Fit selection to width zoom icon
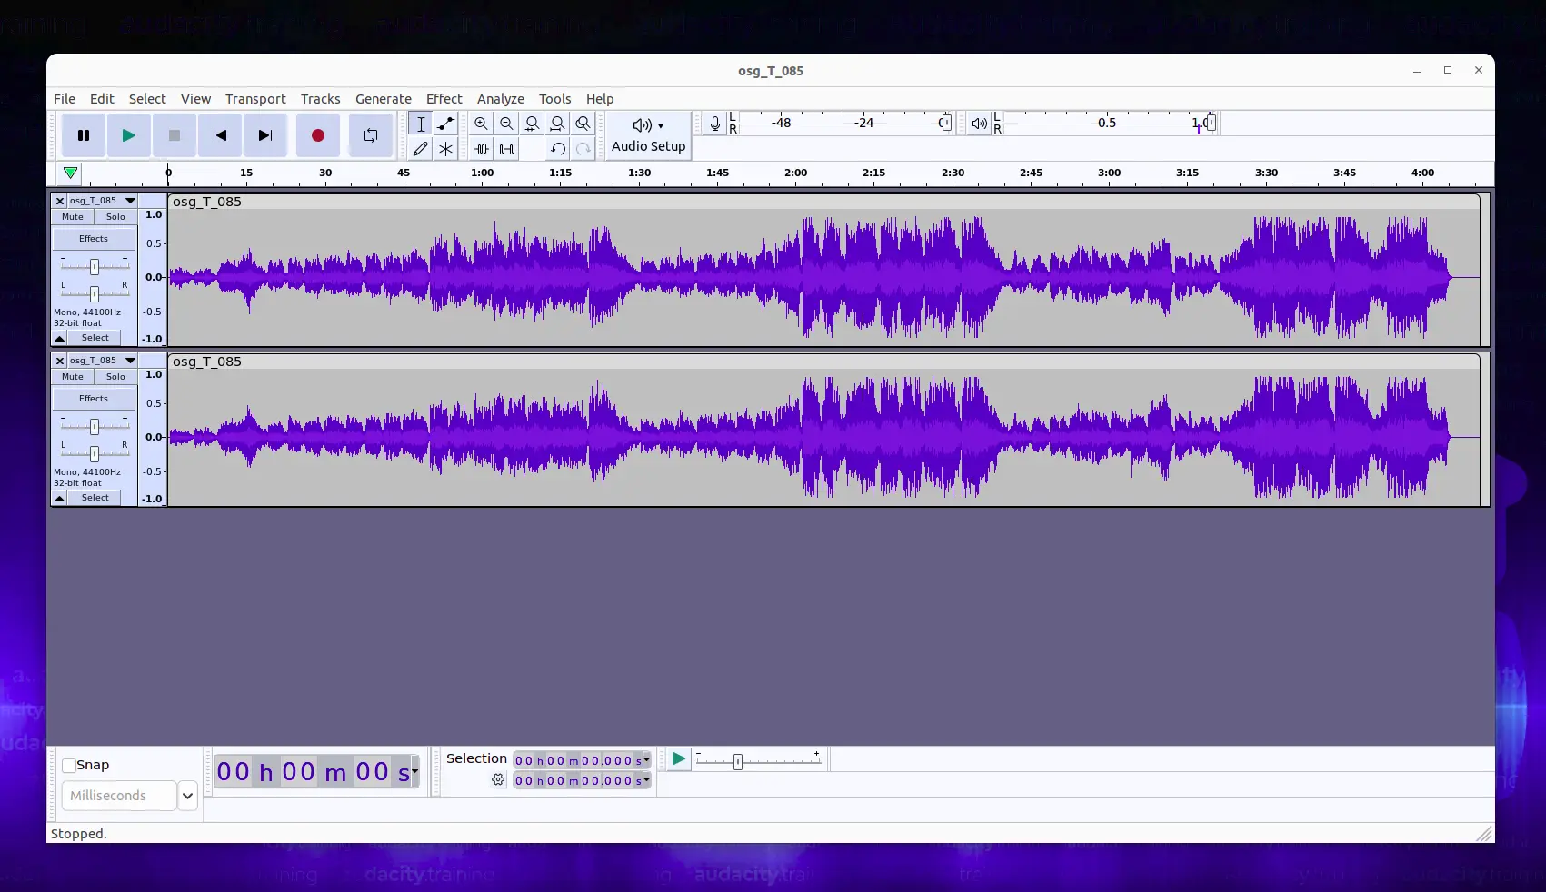Image resolution: width=1546 pixels, height=892 pixels. coord(533,124)
